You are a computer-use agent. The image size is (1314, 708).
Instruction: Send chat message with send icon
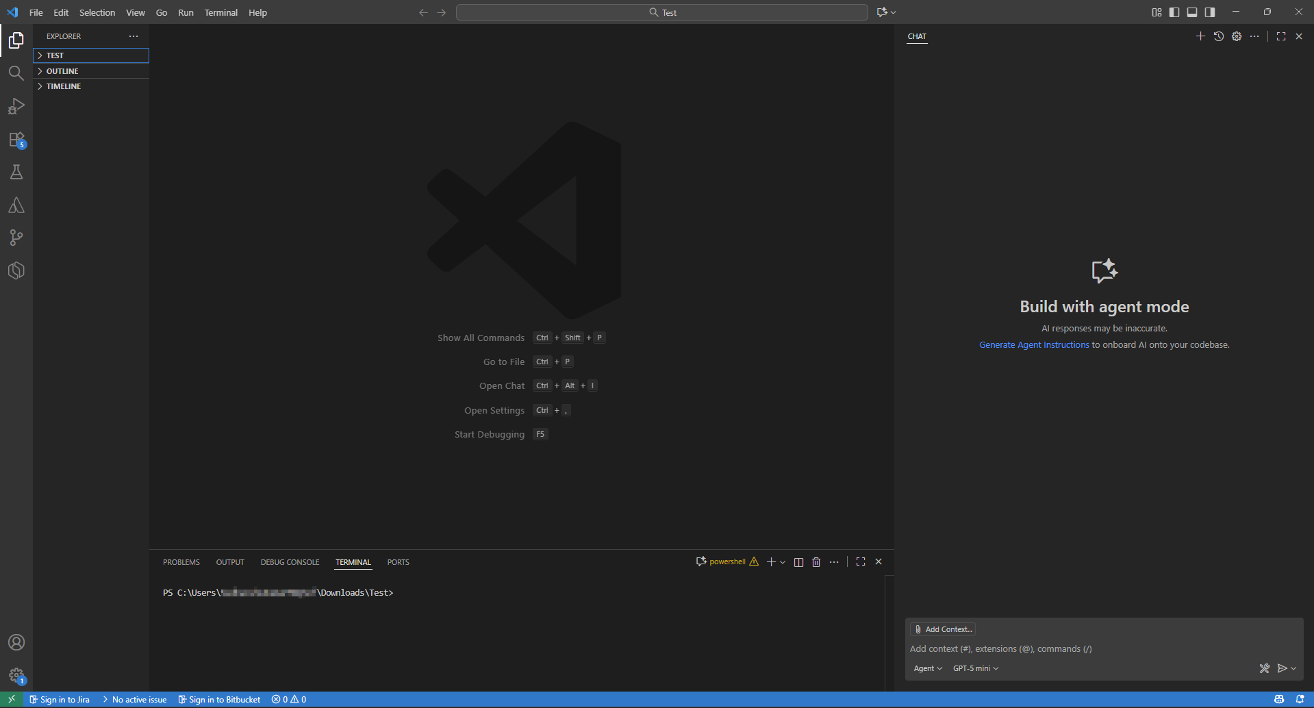click(1283, 668)
